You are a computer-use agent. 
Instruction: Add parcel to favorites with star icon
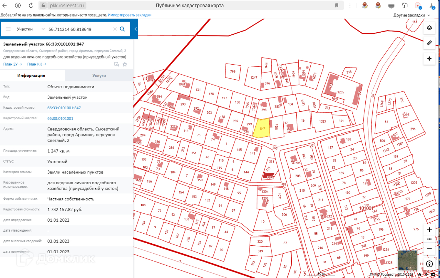point(125,64)
